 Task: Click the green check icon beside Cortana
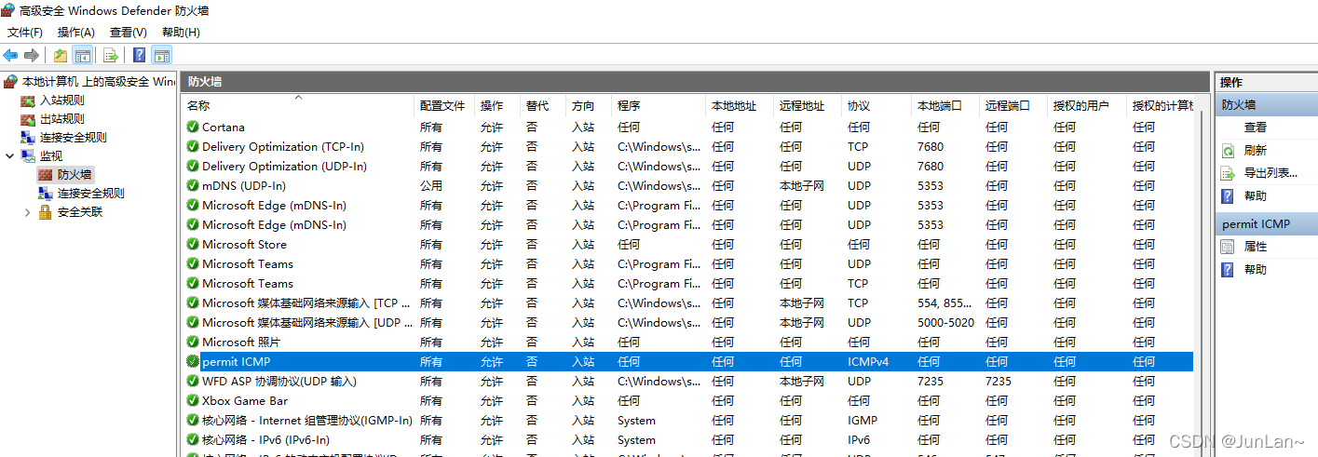tap(193, 127)
